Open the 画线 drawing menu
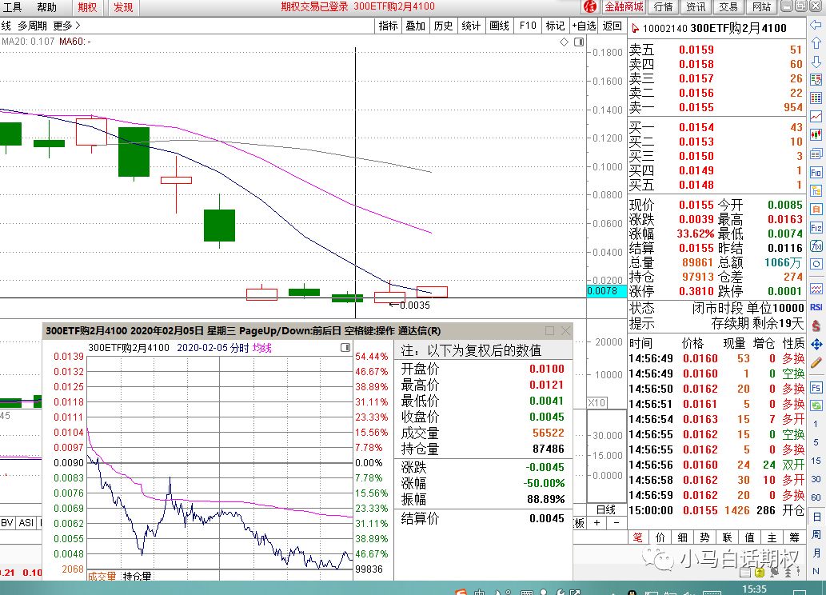Viewport: 826px width, 595px height. click(499, 26)
